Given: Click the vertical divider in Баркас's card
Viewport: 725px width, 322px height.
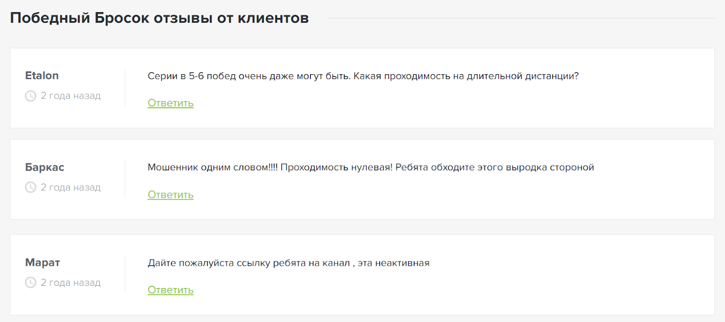Looking at the screenshot, I should (x=125, y=179).
